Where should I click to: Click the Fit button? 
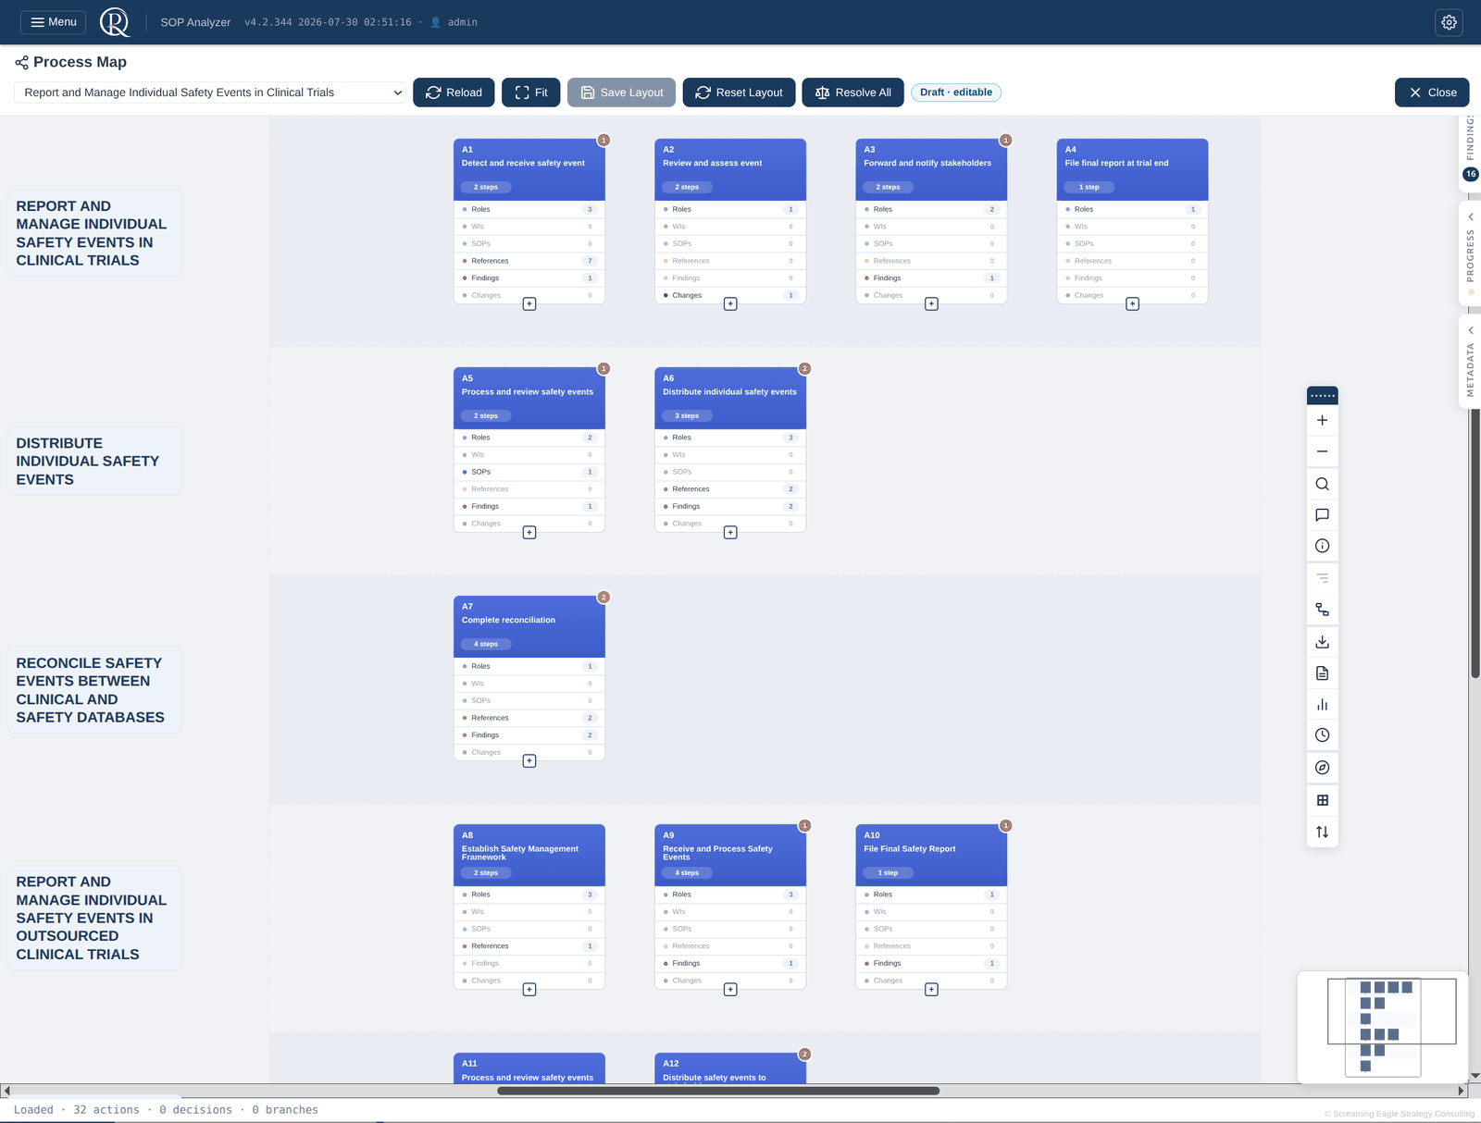click(530, 93)
